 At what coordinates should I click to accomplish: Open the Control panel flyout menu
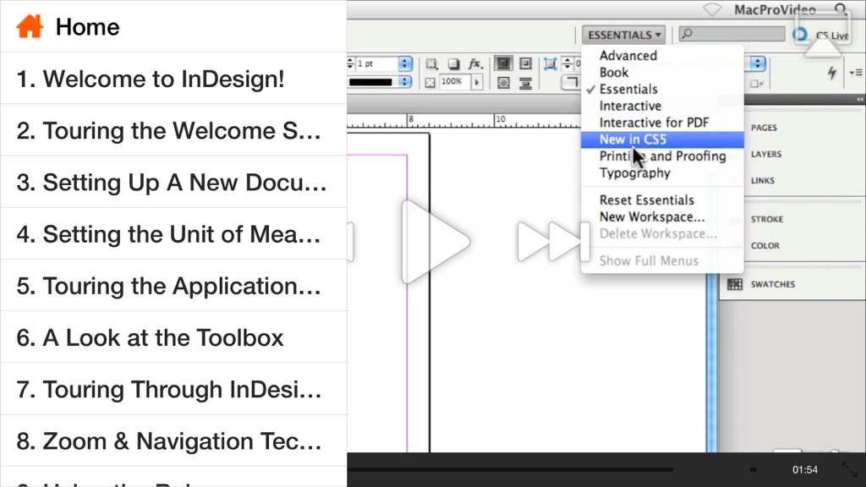[856, 73]
